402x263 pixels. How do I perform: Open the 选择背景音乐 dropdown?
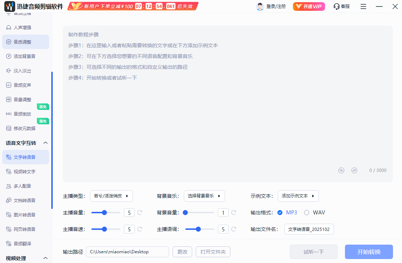click(x=204, y=196)
